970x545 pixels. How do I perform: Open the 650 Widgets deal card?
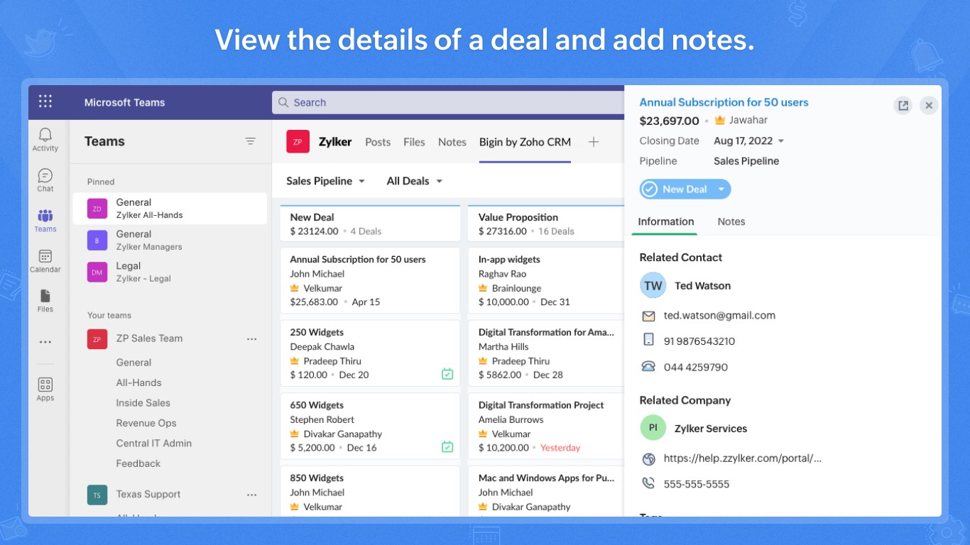[x=370, y=426]
